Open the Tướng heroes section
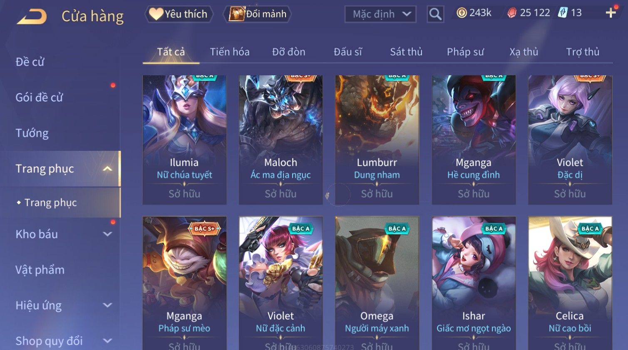The height and width of the screenshot is (350, 628). coord(32,133)
